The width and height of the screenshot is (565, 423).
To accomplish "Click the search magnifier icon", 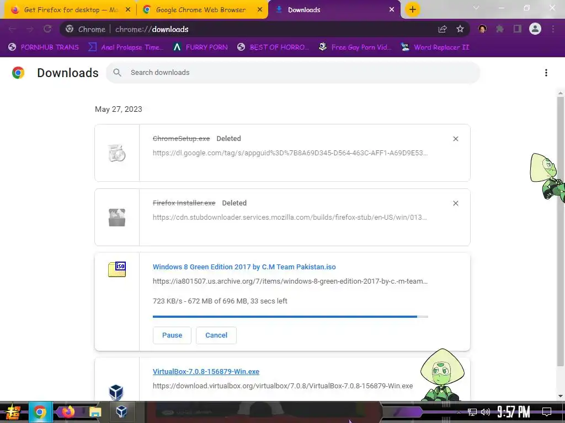I will [x=117, y=73].
